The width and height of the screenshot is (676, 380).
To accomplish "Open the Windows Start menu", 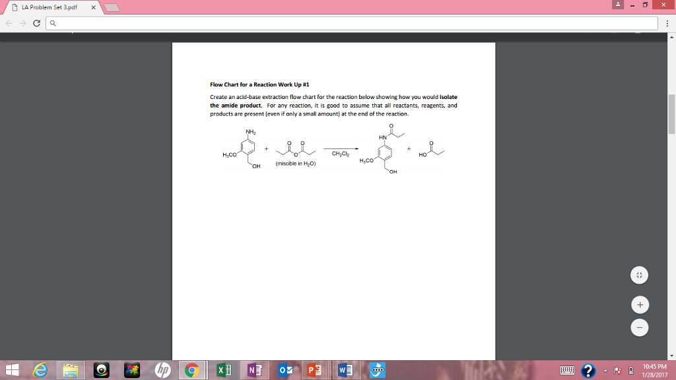I will (x=13, y=370).
